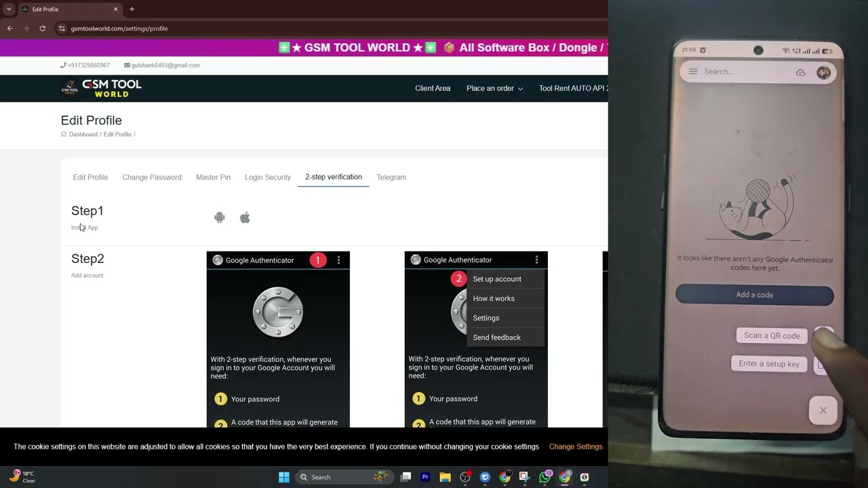This screenshot has height=488, width=868.
Task: Click the Windows taskbar Search box
Action: coord(344,477)
